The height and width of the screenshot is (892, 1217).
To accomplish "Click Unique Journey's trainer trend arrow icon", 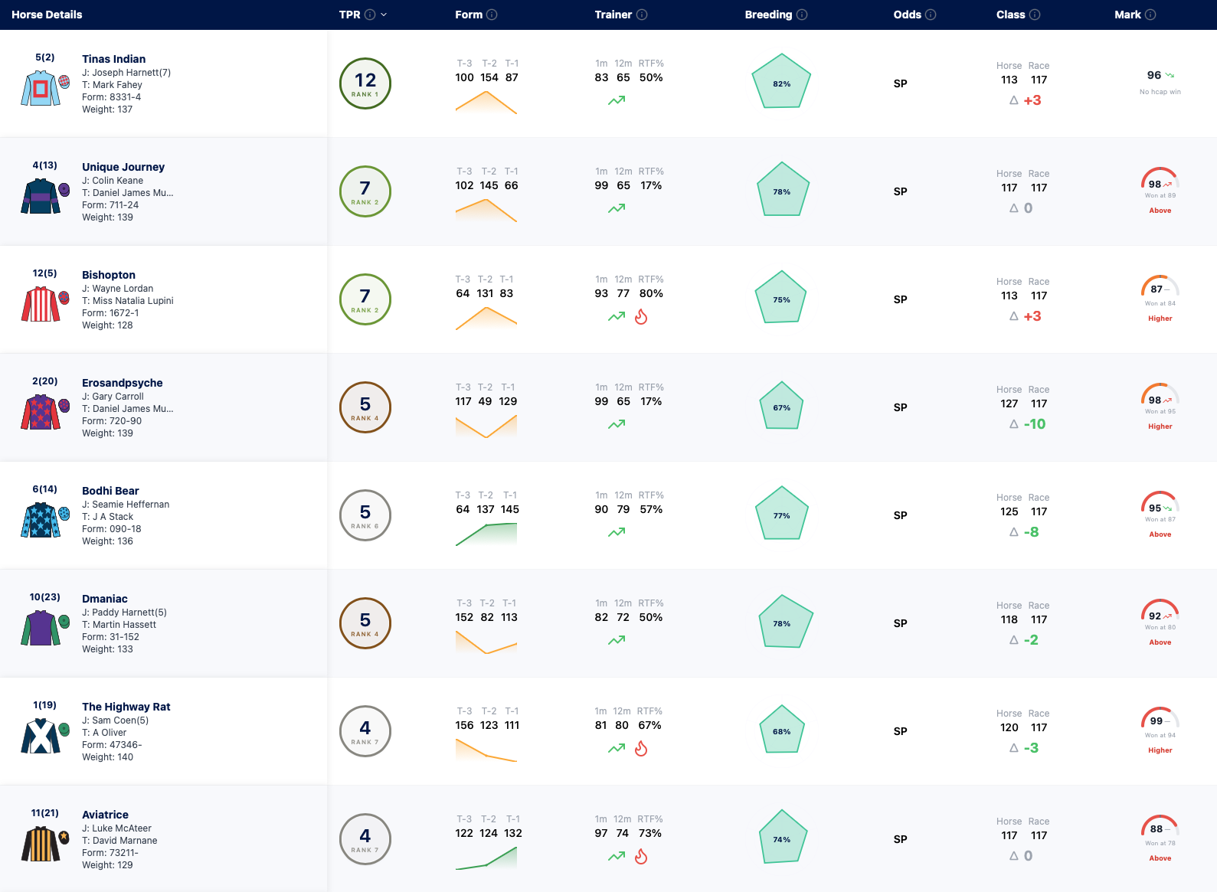I will pos(617,208).
